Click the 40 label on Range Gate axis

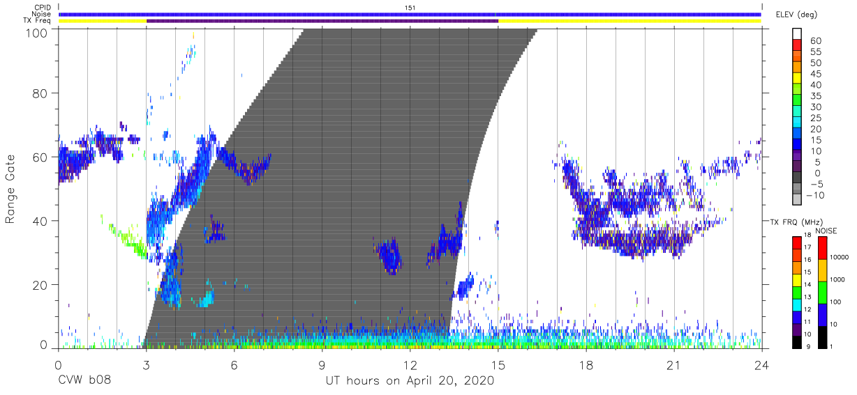tap(41, 221)
